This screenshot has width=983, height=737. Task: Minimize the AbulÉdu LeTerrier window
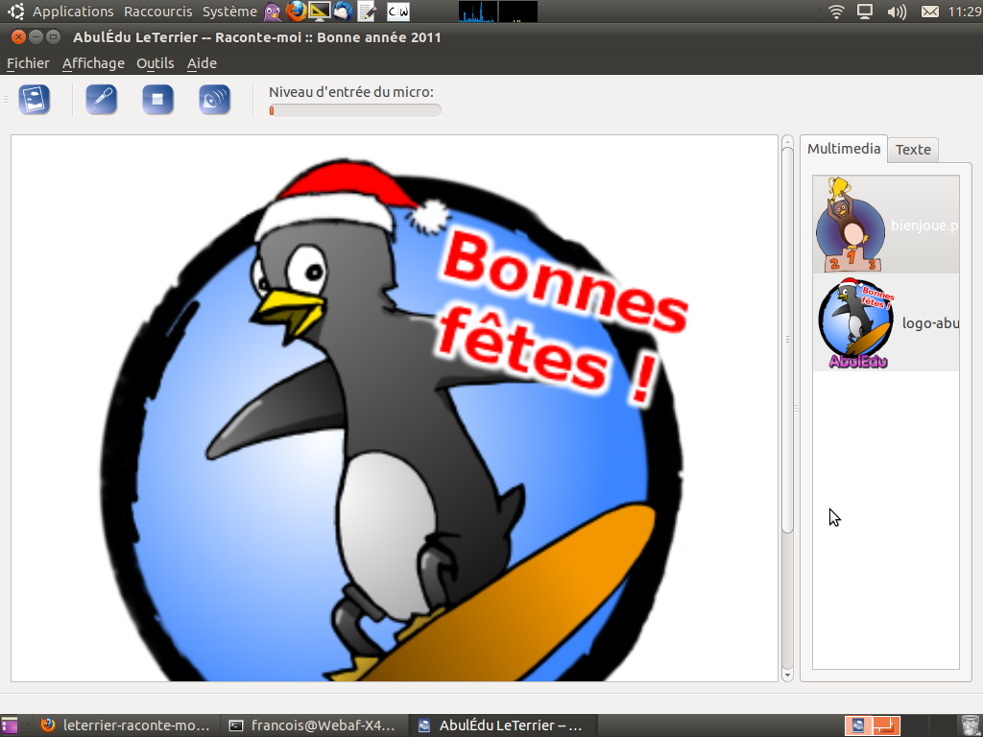click(36, 37)
